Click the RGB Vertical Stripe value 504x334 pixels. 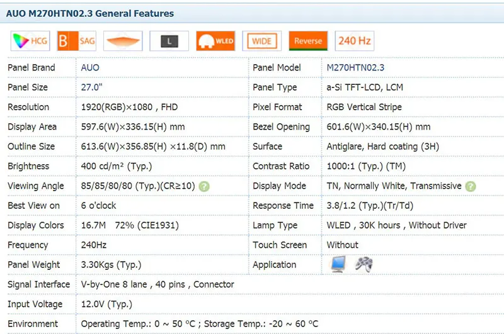click(364, 107)
